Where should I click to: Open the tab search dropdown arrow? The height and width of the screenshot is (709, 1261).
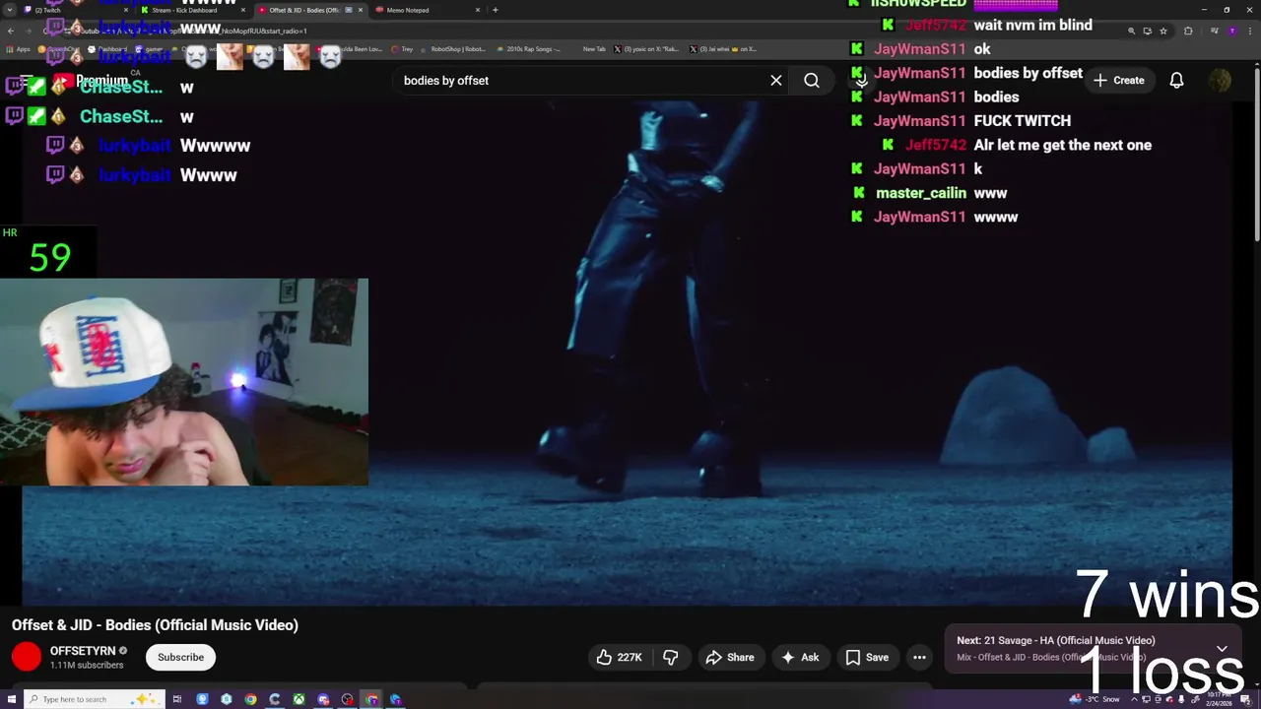pos(8,10)
